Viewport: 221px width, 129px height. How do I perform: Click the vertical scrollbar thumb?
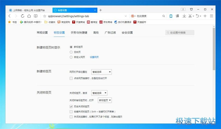point(214,49)
